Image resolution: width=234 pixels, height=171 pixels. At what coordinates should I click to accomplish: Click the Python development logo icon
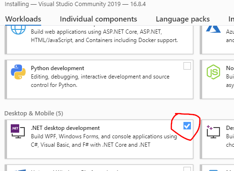click(18, 72)
